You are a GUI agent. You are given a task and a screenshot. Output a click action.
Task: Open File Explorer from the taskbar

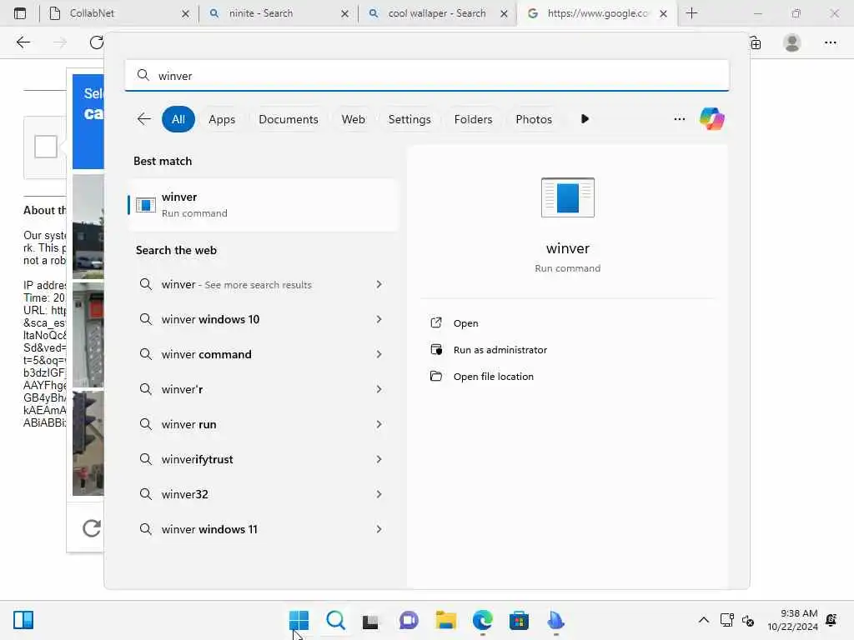point(445,620)
